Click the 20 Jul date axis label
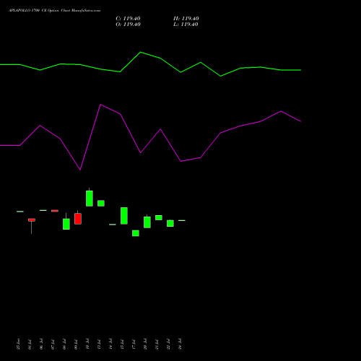This screenshot has height=361, width=361. (145, 344)
